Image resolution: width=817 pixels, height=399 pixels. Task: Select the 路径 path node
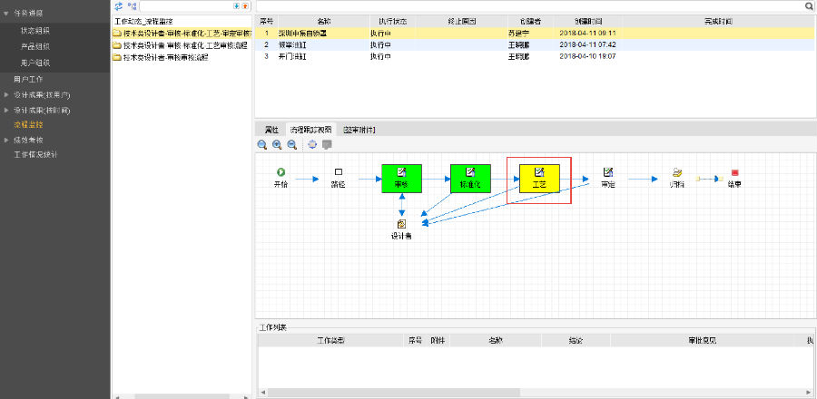click(x=339, y=178)
